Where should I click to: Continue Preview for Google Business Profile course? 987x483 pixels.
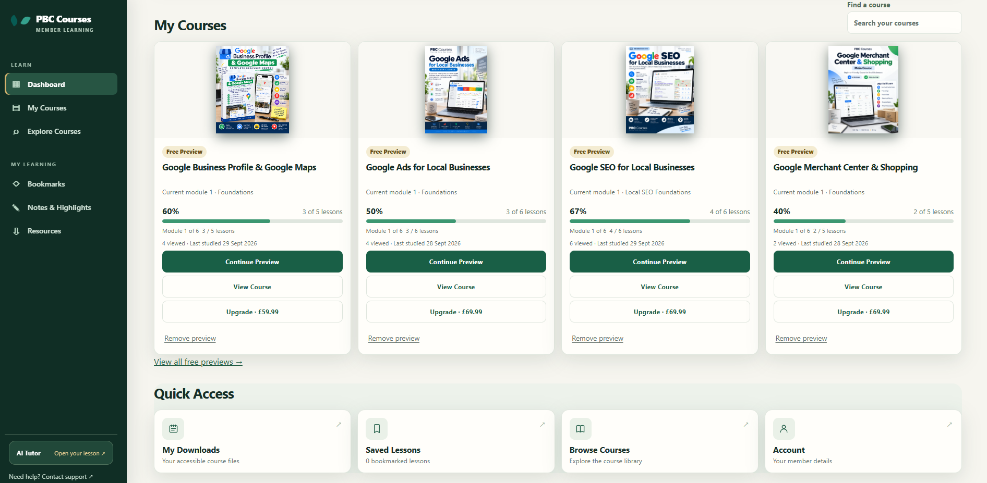tap(252, 262)
